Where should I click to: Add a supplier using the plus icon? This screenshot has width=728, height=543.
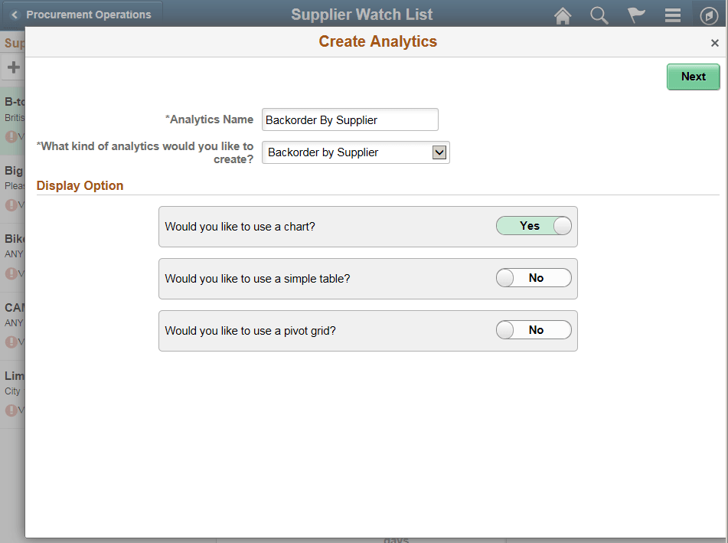click(x=13, y=67)
